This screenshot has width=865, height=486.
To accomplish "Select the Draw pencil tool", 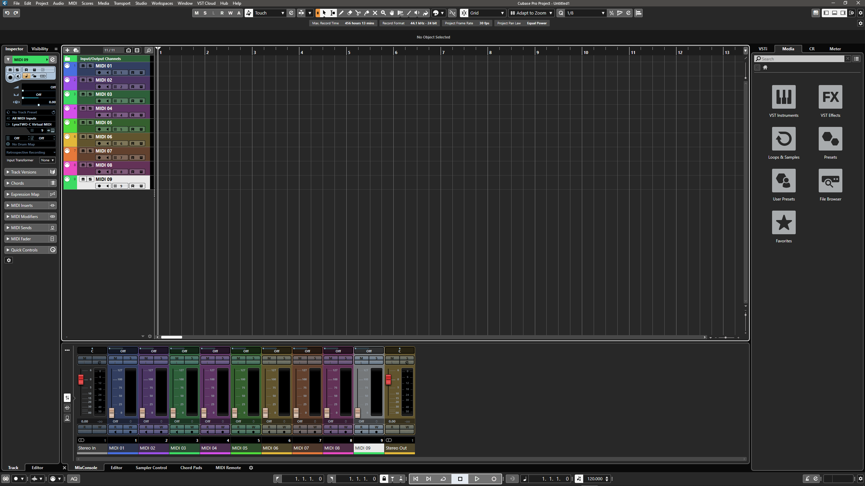I will [341, 13].
